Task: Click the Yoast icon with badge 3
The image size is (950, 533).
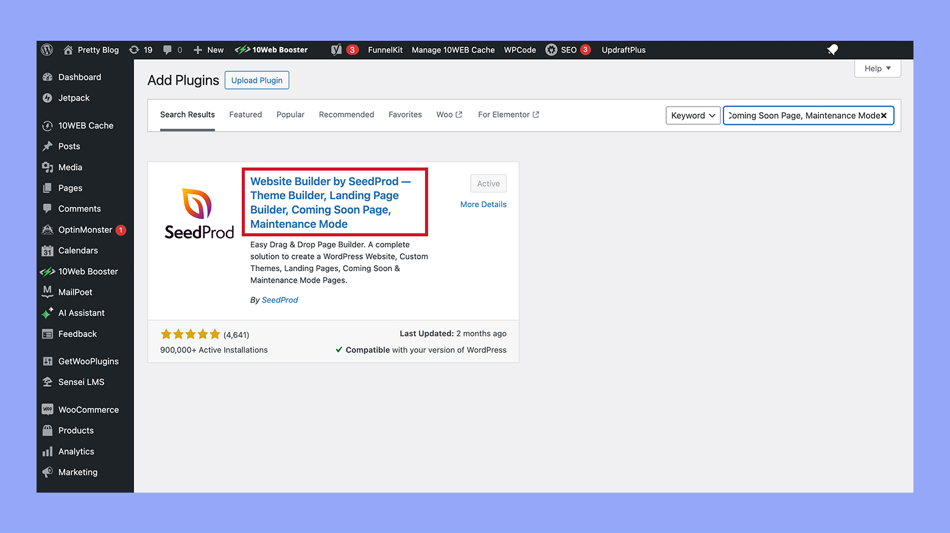Action: coord(337,50)
